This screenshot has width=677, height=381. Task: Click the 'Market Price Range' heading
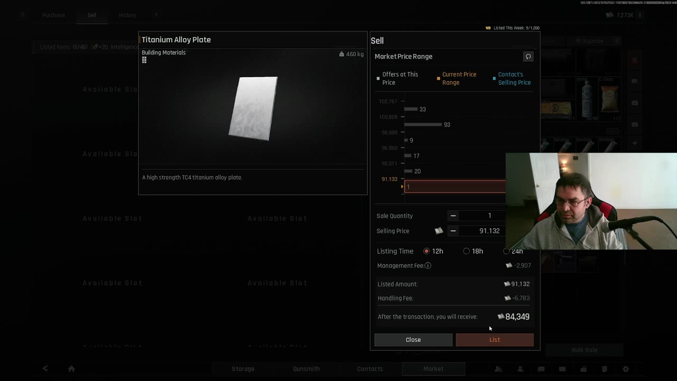tap(404, 57)
